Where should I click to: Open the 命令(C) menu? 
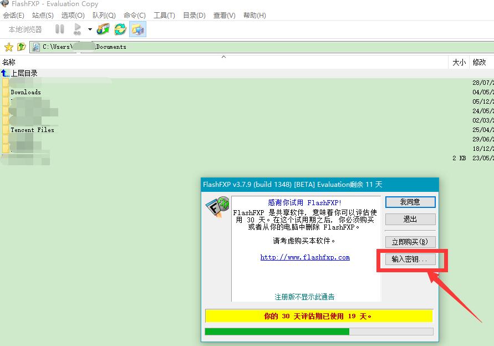(x=135, y=15)
